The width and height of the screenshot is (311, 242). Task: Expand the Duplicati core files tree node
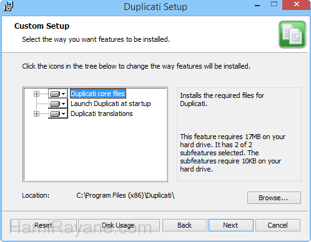point(36,94)
